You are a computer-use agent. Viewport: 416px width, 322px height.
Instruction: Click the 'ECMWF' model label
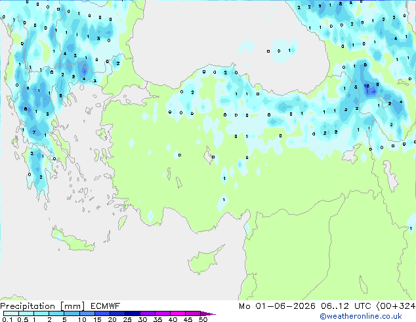106,306
